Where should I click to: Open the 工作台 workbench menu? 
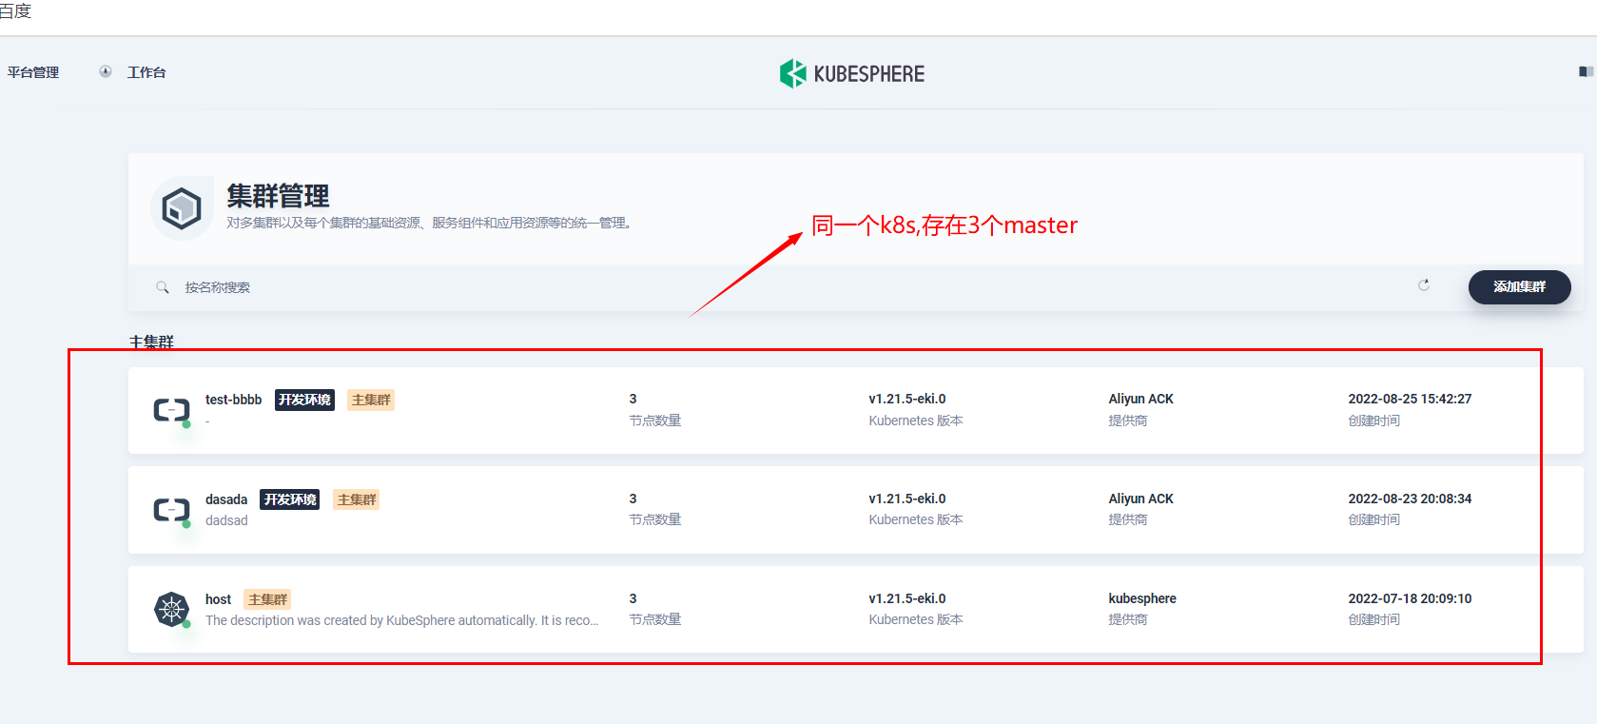click(x=146, y=72)
